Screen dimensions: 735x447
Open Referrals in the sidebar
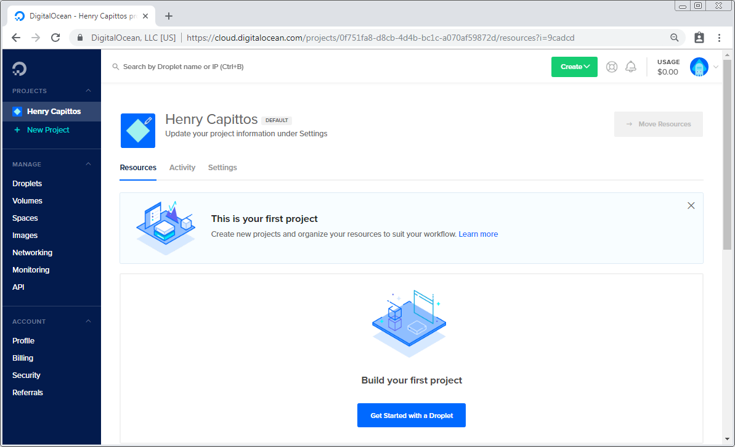[28, 393]
